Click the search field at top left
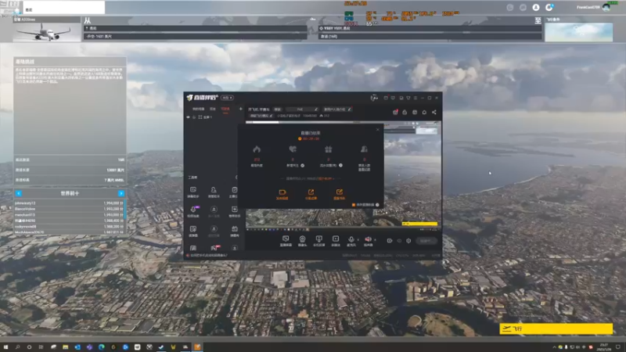 tap(64, 7)
